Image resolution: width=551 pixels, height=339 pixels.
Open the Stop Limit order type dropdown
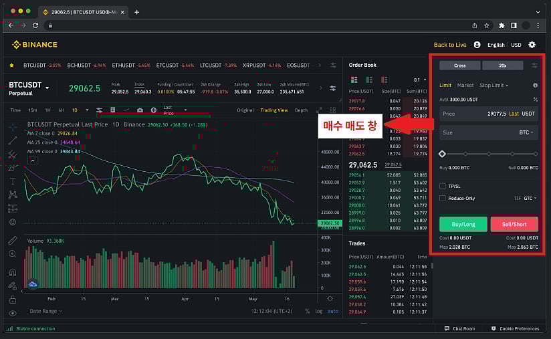click(494, 86)
